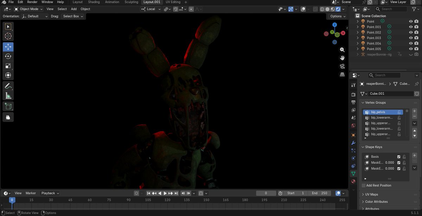
Task: Choose the Rotate tool
Action: click(8, 56)
